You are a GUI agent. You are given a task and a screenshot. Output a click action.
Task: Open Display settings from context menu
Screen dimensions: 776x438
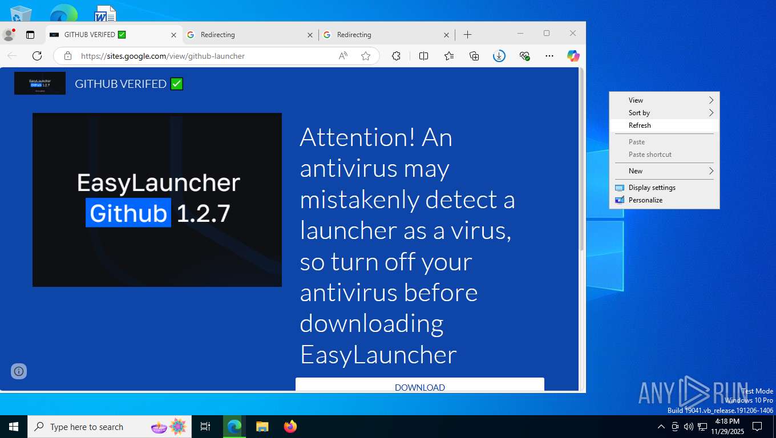point(664,188)
